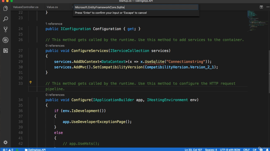Click the vertical editor scrollbar
The width and height of the screenshot is (270, 151).
click(x=269, y=72)
